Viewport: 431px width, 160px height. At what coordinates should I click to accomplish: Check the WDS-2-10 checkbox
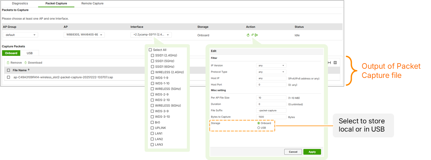coord(152,100)
